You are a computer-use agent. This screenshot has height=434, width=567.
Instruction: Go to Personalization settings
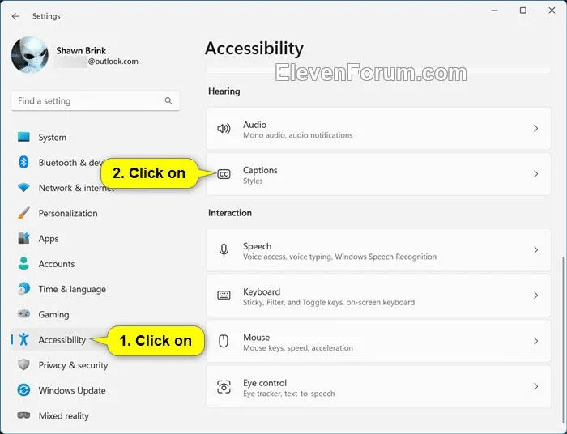click(68, 213)
